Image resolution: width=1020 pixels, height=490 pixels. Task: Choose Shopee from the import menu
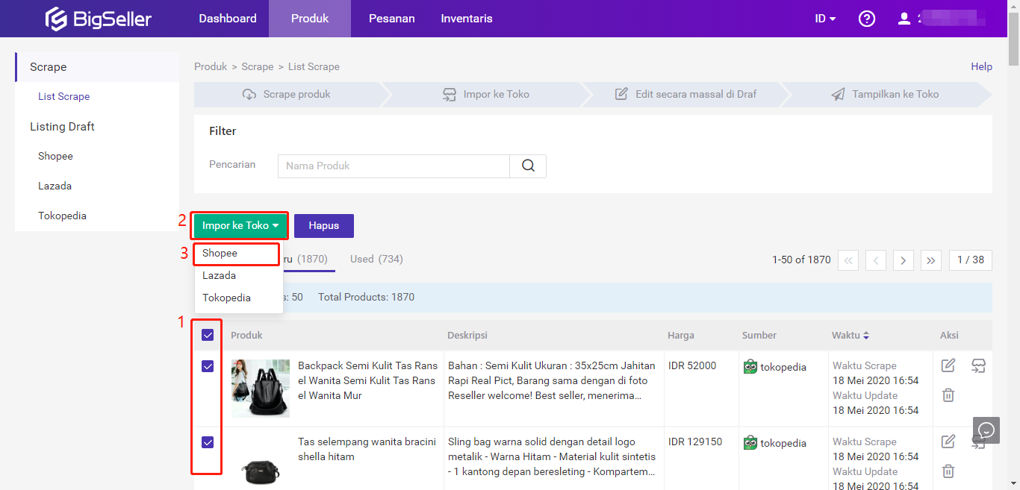click(237, 254)
